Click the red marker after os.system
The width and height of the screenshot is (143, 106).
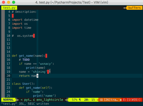pyautogui.click(x=34, y=36)
